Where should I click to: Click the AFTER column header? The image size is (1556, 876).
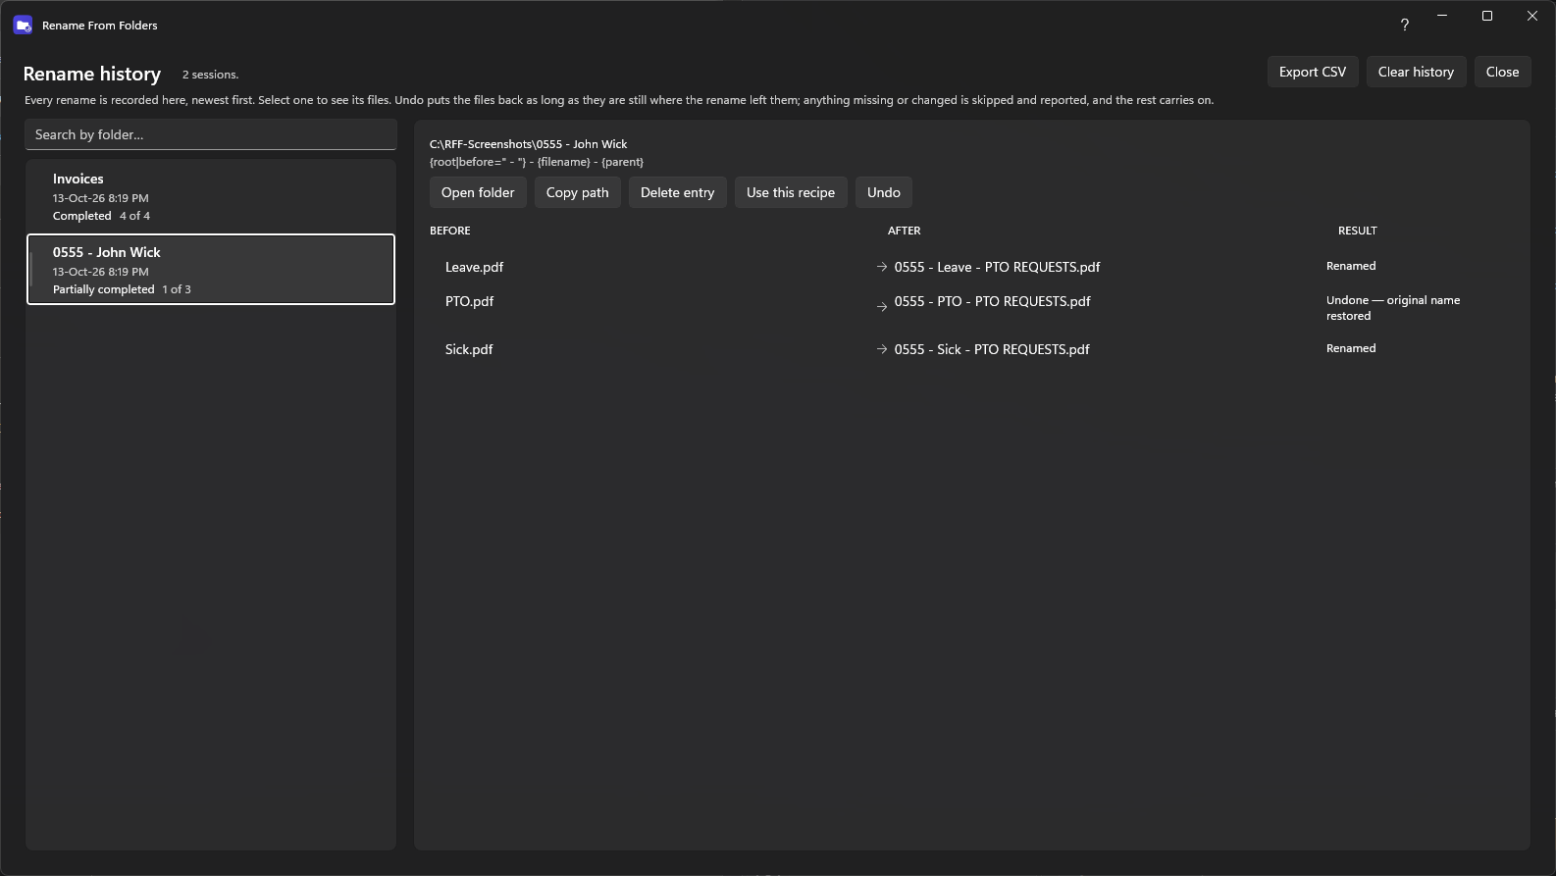(x=905, y=231)
